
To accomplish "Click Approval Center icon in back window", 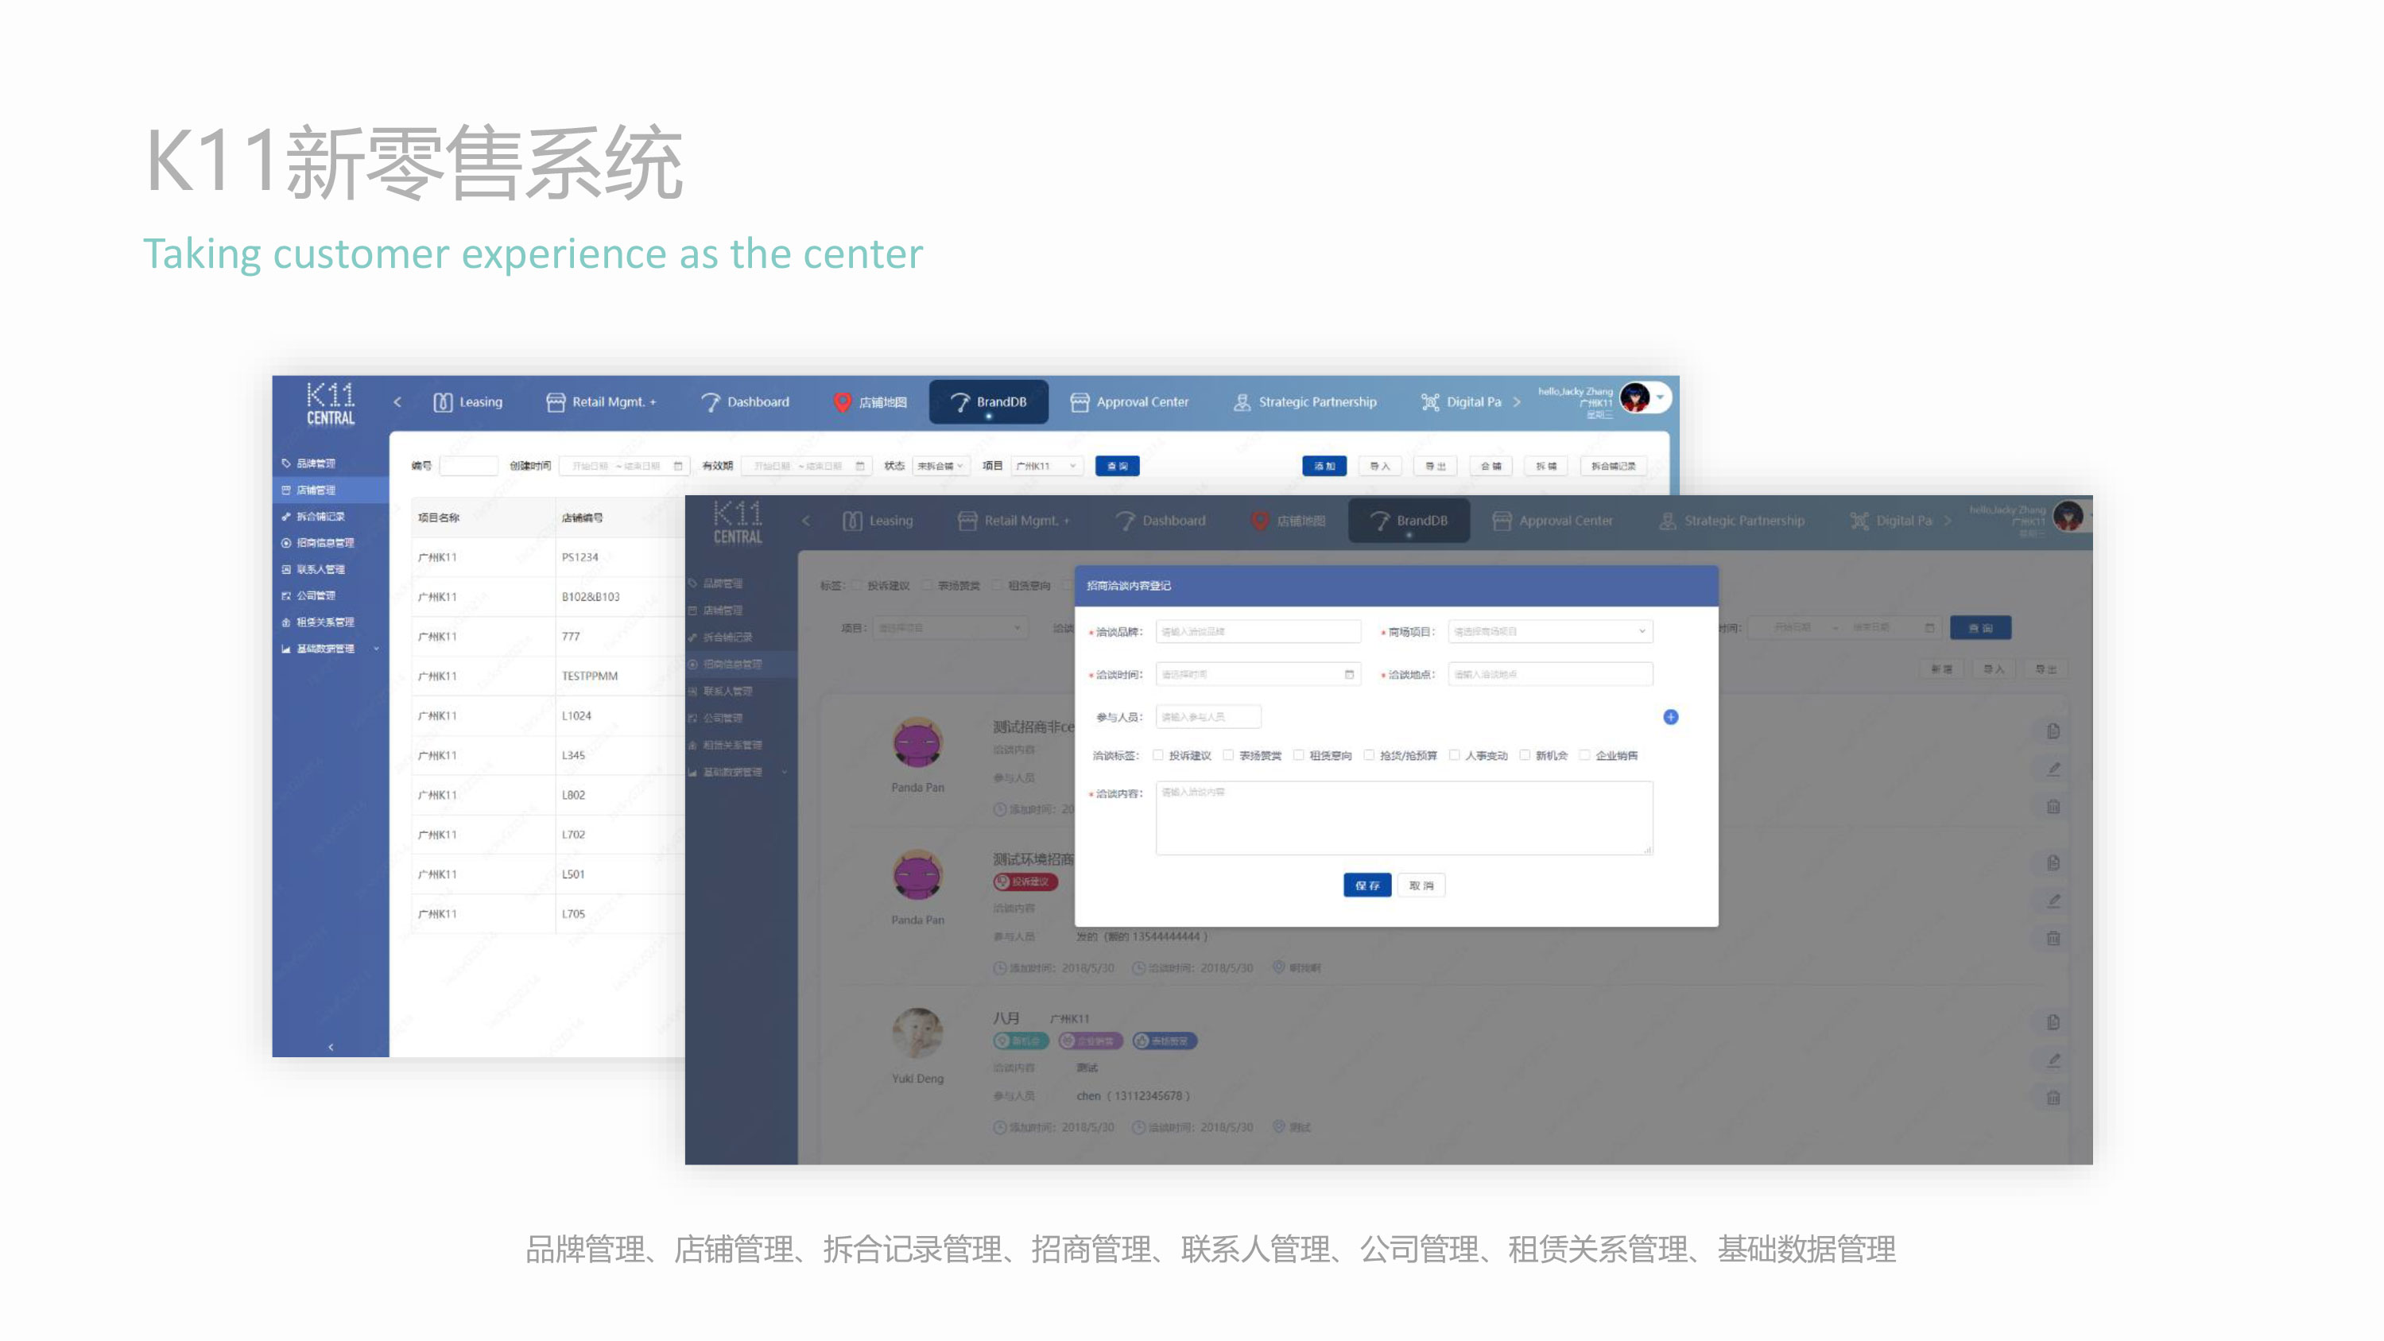I will 1079,401.
